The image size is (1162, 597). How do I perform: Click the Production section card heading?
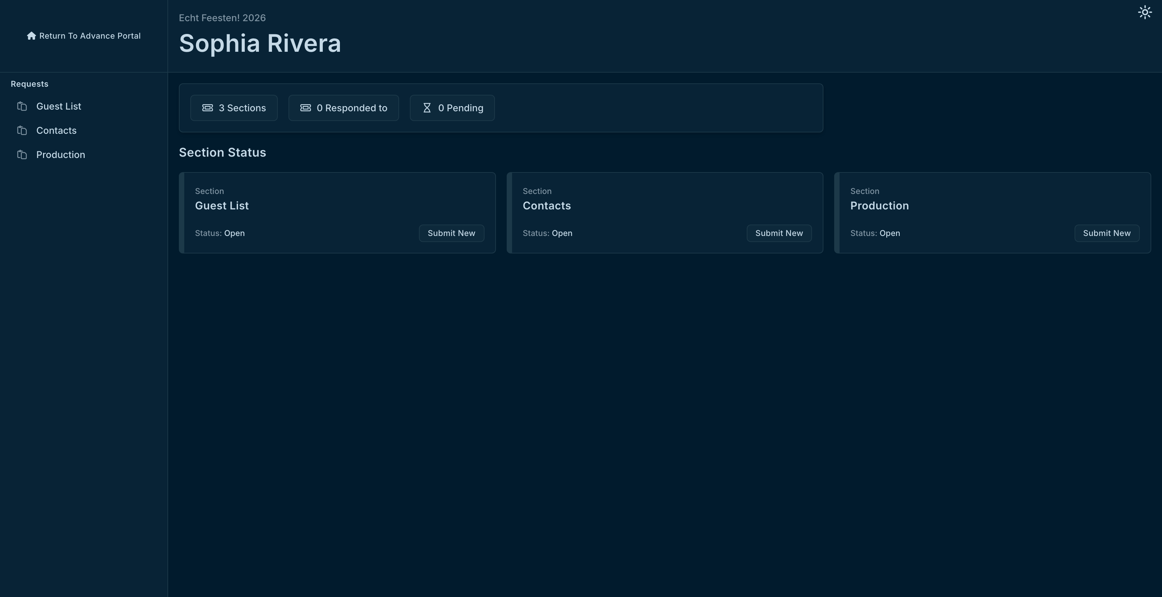[x=879, y=206]
